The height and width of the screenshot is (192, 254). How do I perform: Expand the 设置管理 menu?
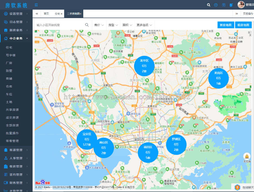pos(16,14)
